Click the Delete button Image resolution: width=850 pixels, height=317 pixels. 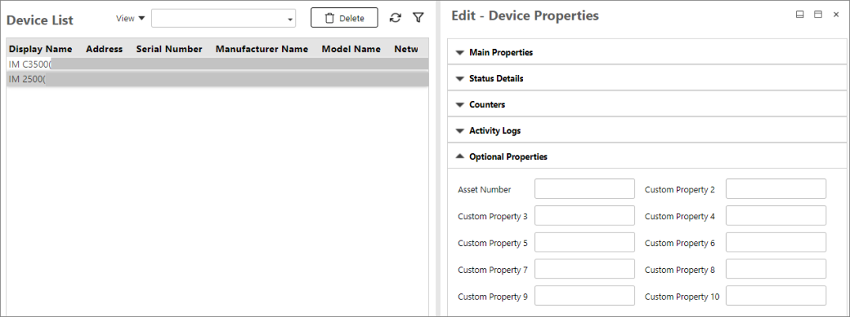[344, 18]
